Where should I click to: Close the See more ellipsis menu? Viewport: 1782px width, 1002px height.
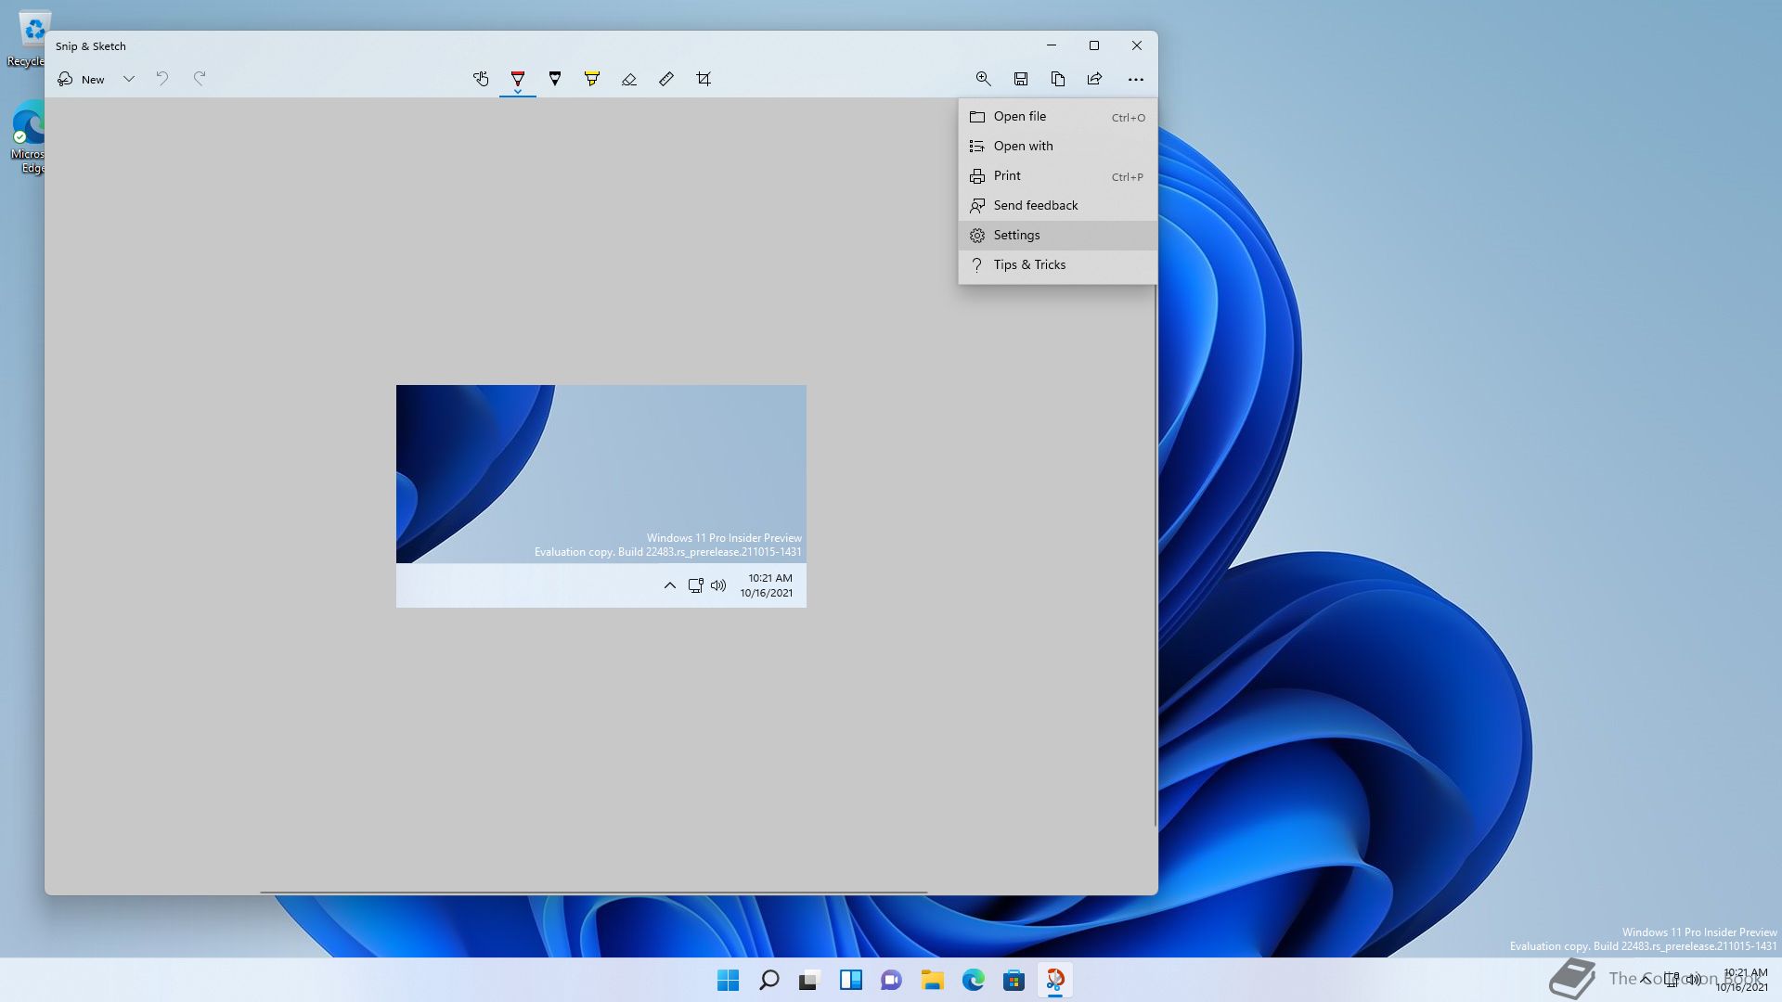pyautogui.click(x=1136, y=79)
